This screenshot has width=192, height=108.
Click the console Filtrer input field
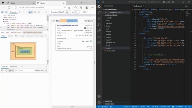click(x=26, y=70)
